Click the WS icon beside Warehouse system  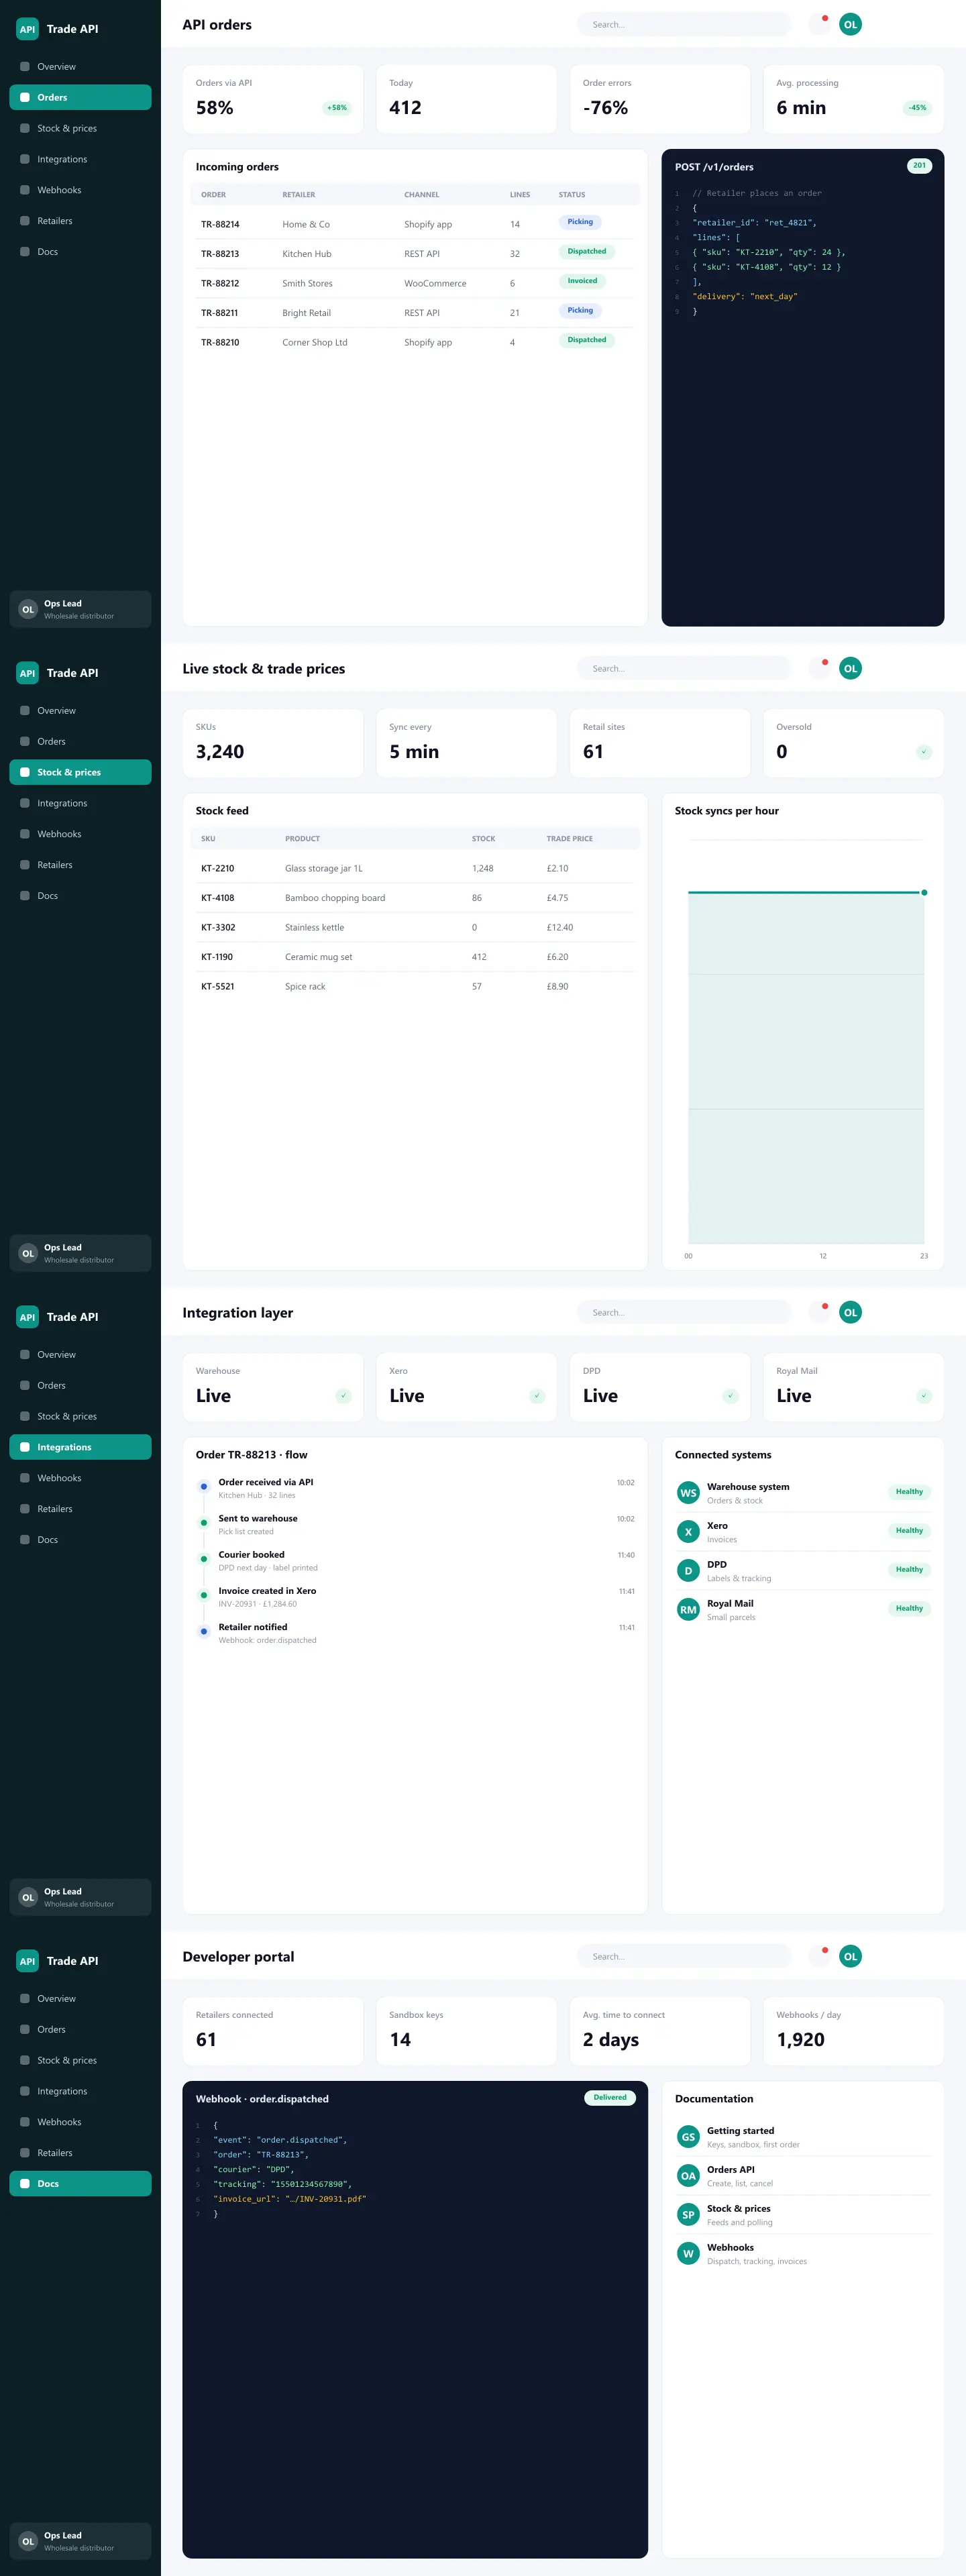tap(688, 1493)
